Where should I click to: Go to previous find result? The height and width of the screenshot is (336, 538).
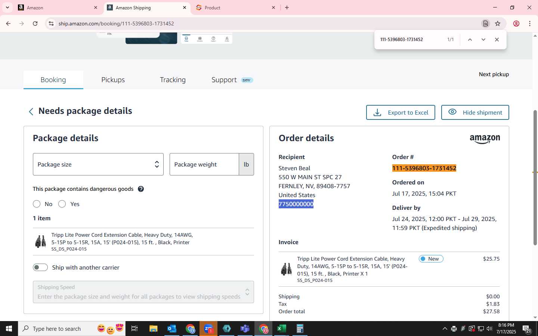click(x=470, y=40)
